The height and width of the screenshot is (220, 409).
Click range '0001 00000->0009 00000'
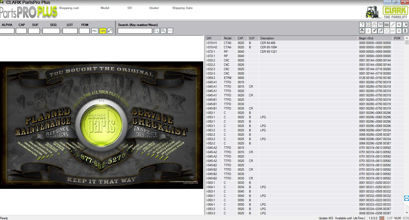click(375, 56)
